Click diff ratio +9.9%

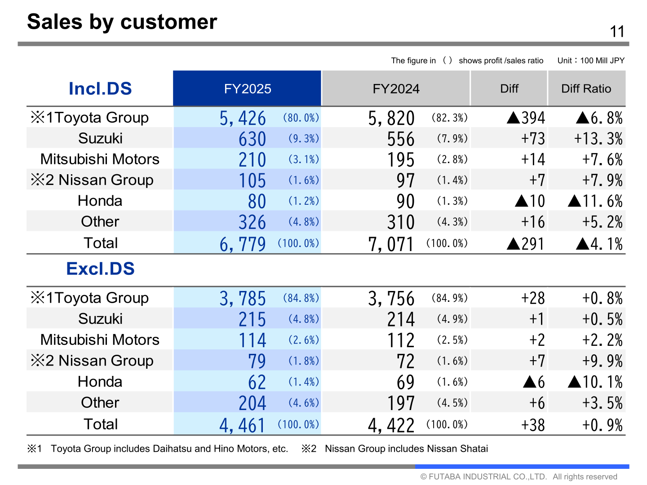coord(603,361)
